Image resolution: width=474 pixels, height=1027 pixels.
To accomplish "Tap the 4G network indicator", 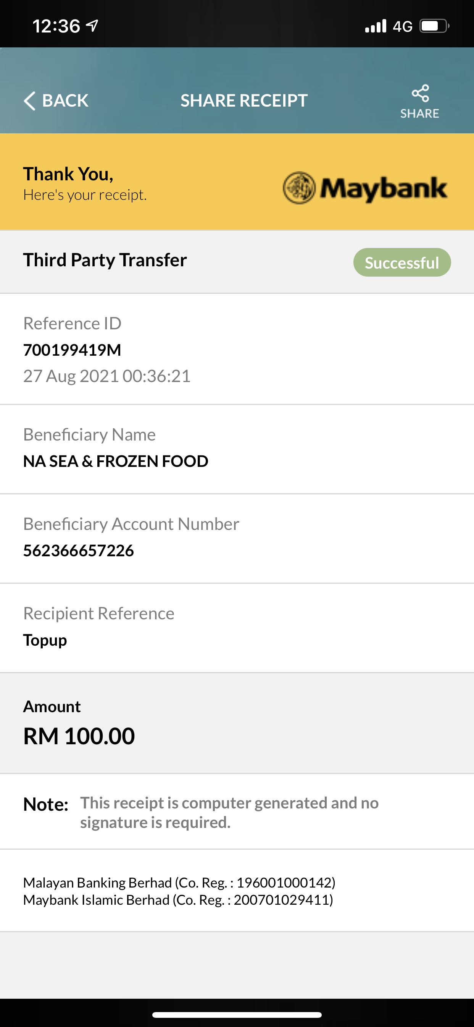I will pos(403,26).
